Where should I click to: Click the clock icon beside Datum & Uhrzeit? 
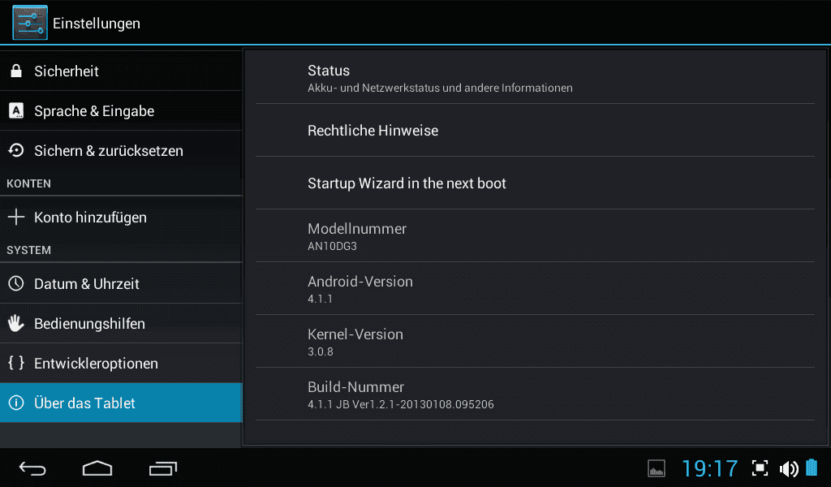[16, 283]
